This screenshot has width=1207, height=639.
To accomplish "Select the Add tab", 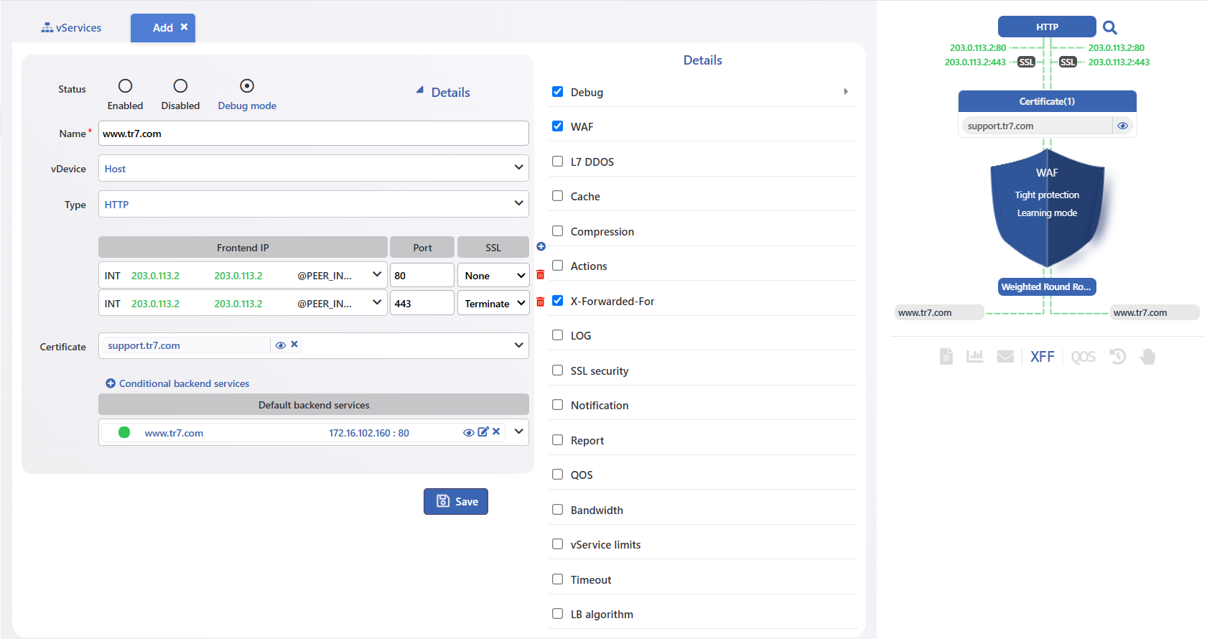I will tap(163, 27).
